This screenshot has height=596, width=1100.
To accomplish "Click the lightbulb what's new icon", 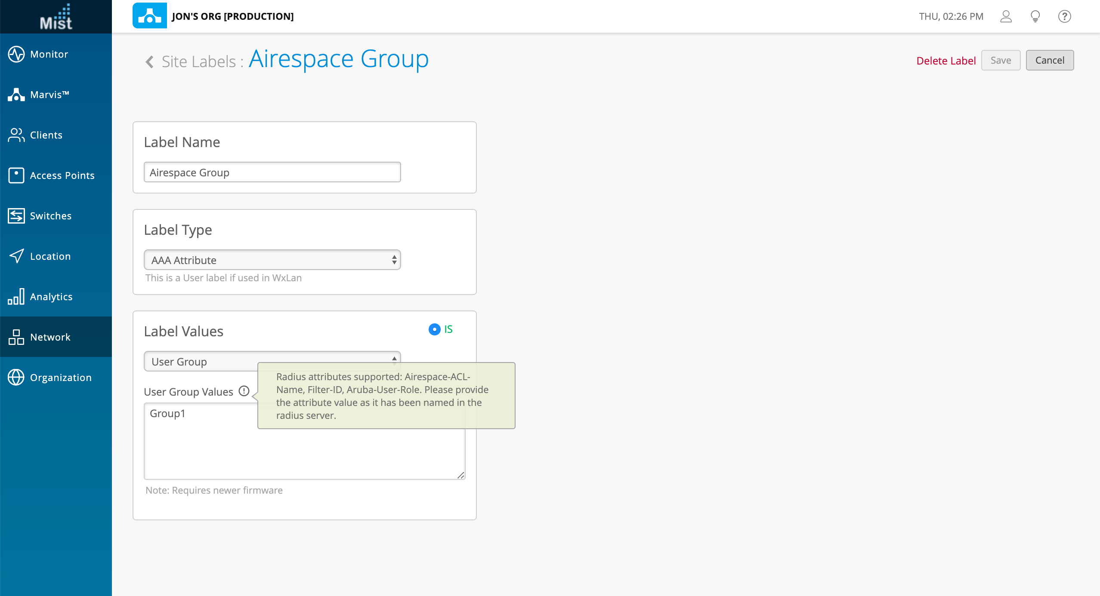I will click(x=1035, y=16).
